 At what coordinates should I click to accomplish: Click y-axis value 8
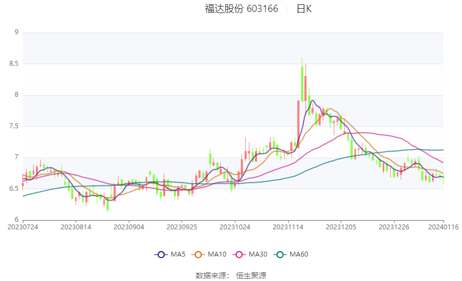point(16,95)
